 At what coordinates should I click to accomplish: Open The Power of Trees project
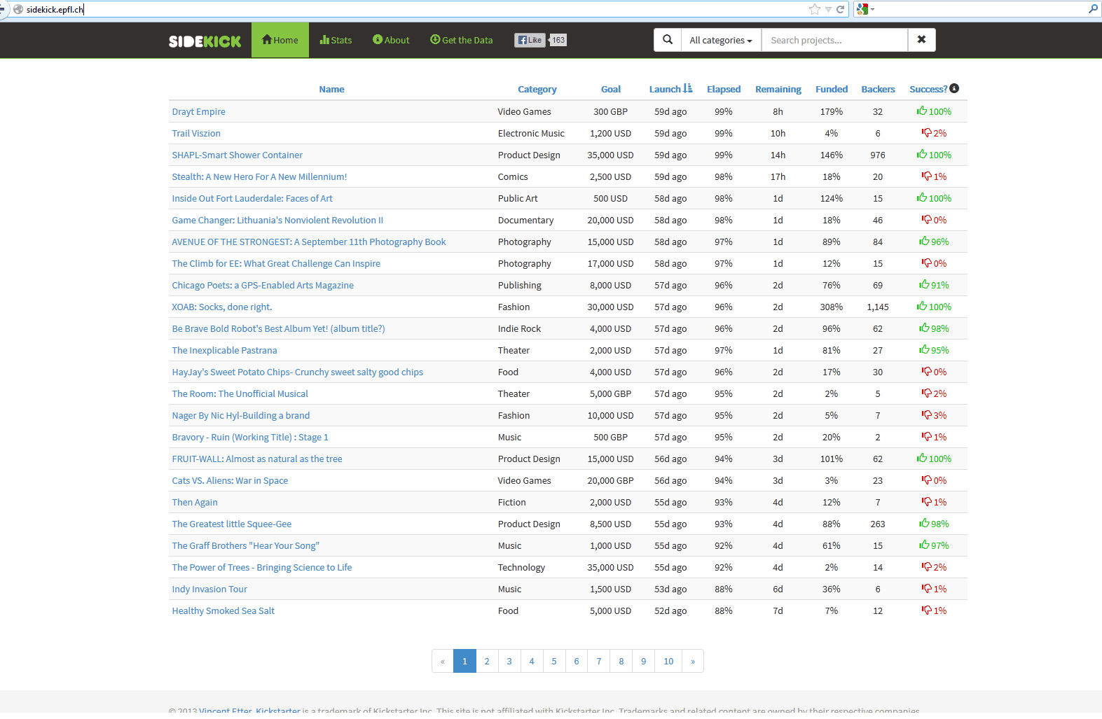[x=262, y=567]
